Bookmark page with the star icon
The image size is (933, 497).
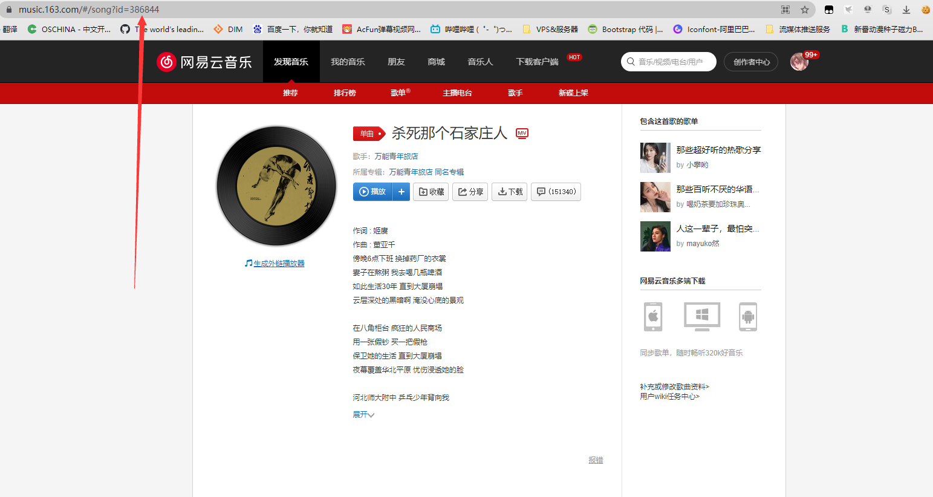[x=804, y=10]
